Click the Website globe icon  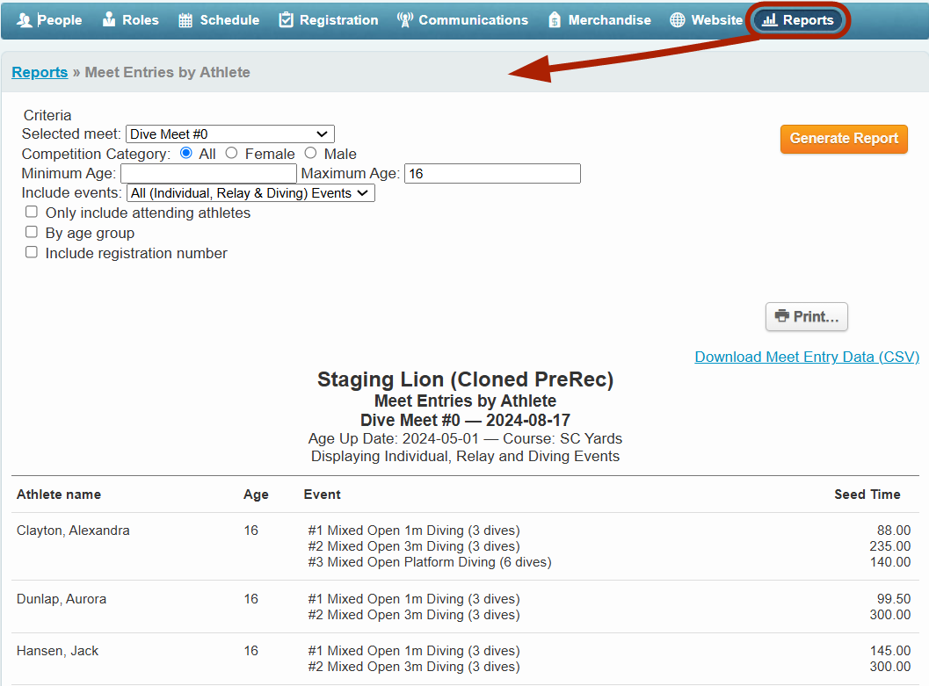(678, 20)
